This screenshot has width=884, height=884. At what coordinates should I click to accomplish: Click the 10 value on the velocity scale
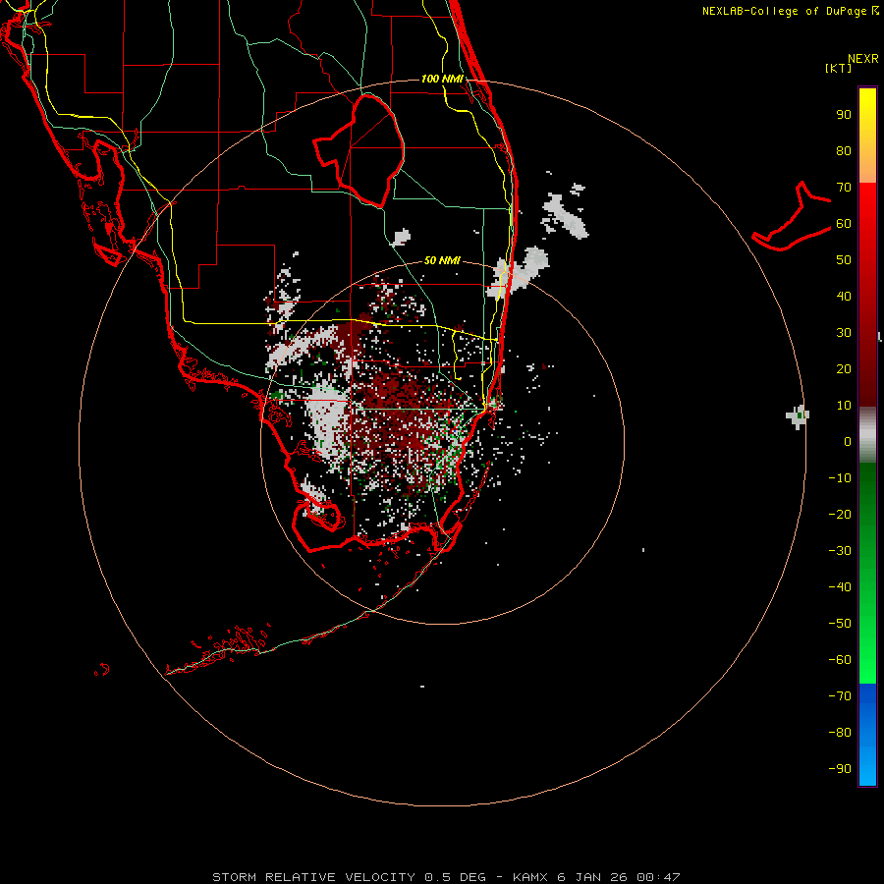pos(844,406)
